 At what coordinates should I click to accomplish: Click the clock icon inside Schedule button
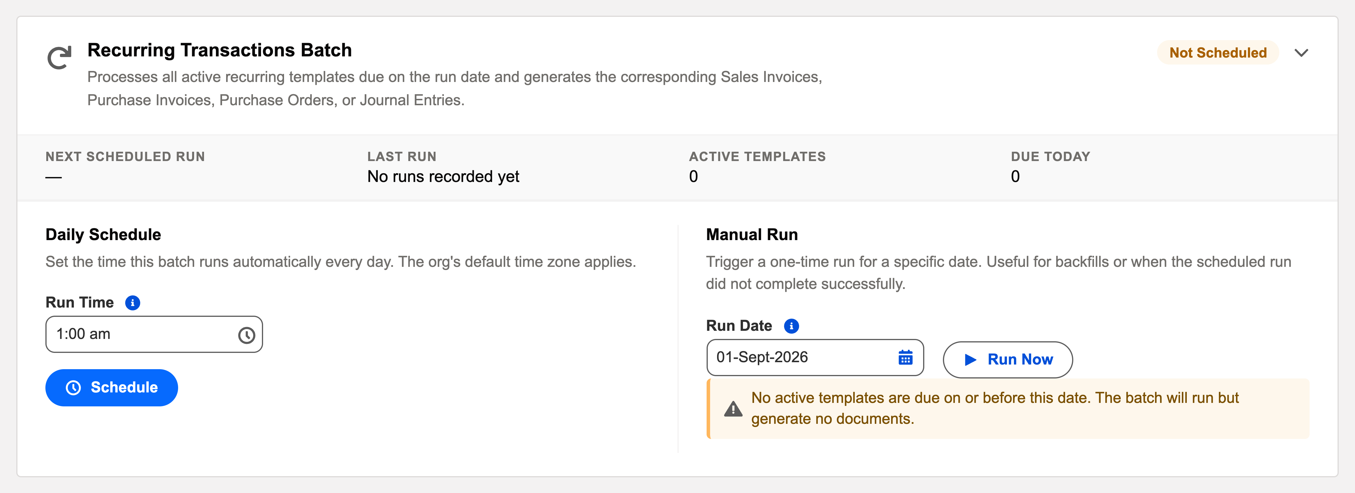(73, 388)
